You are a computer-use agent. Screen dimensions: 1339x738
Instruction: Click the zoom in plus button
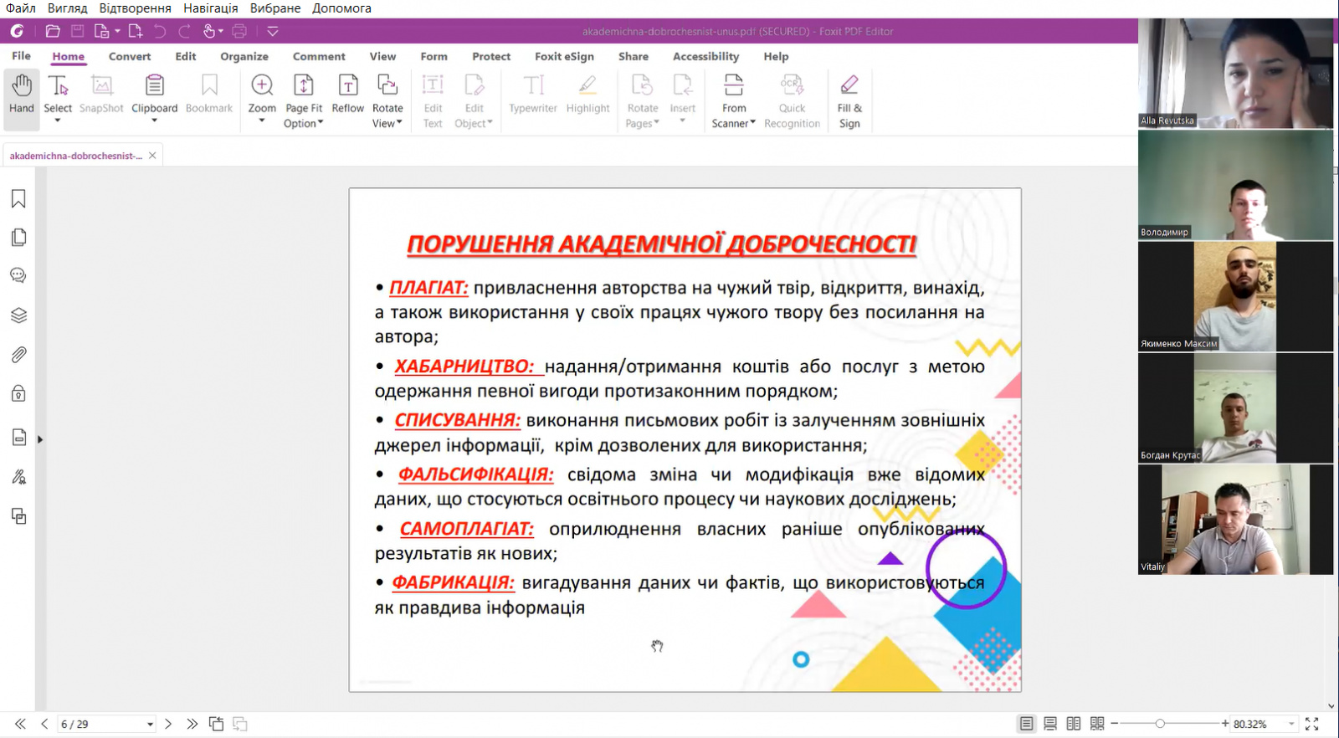point(1225,724)
